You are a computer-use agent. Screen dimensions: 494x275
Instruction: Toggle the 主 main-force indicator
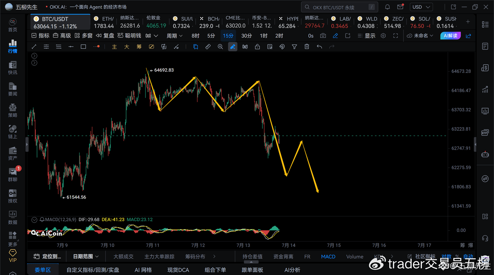point(115,47)
